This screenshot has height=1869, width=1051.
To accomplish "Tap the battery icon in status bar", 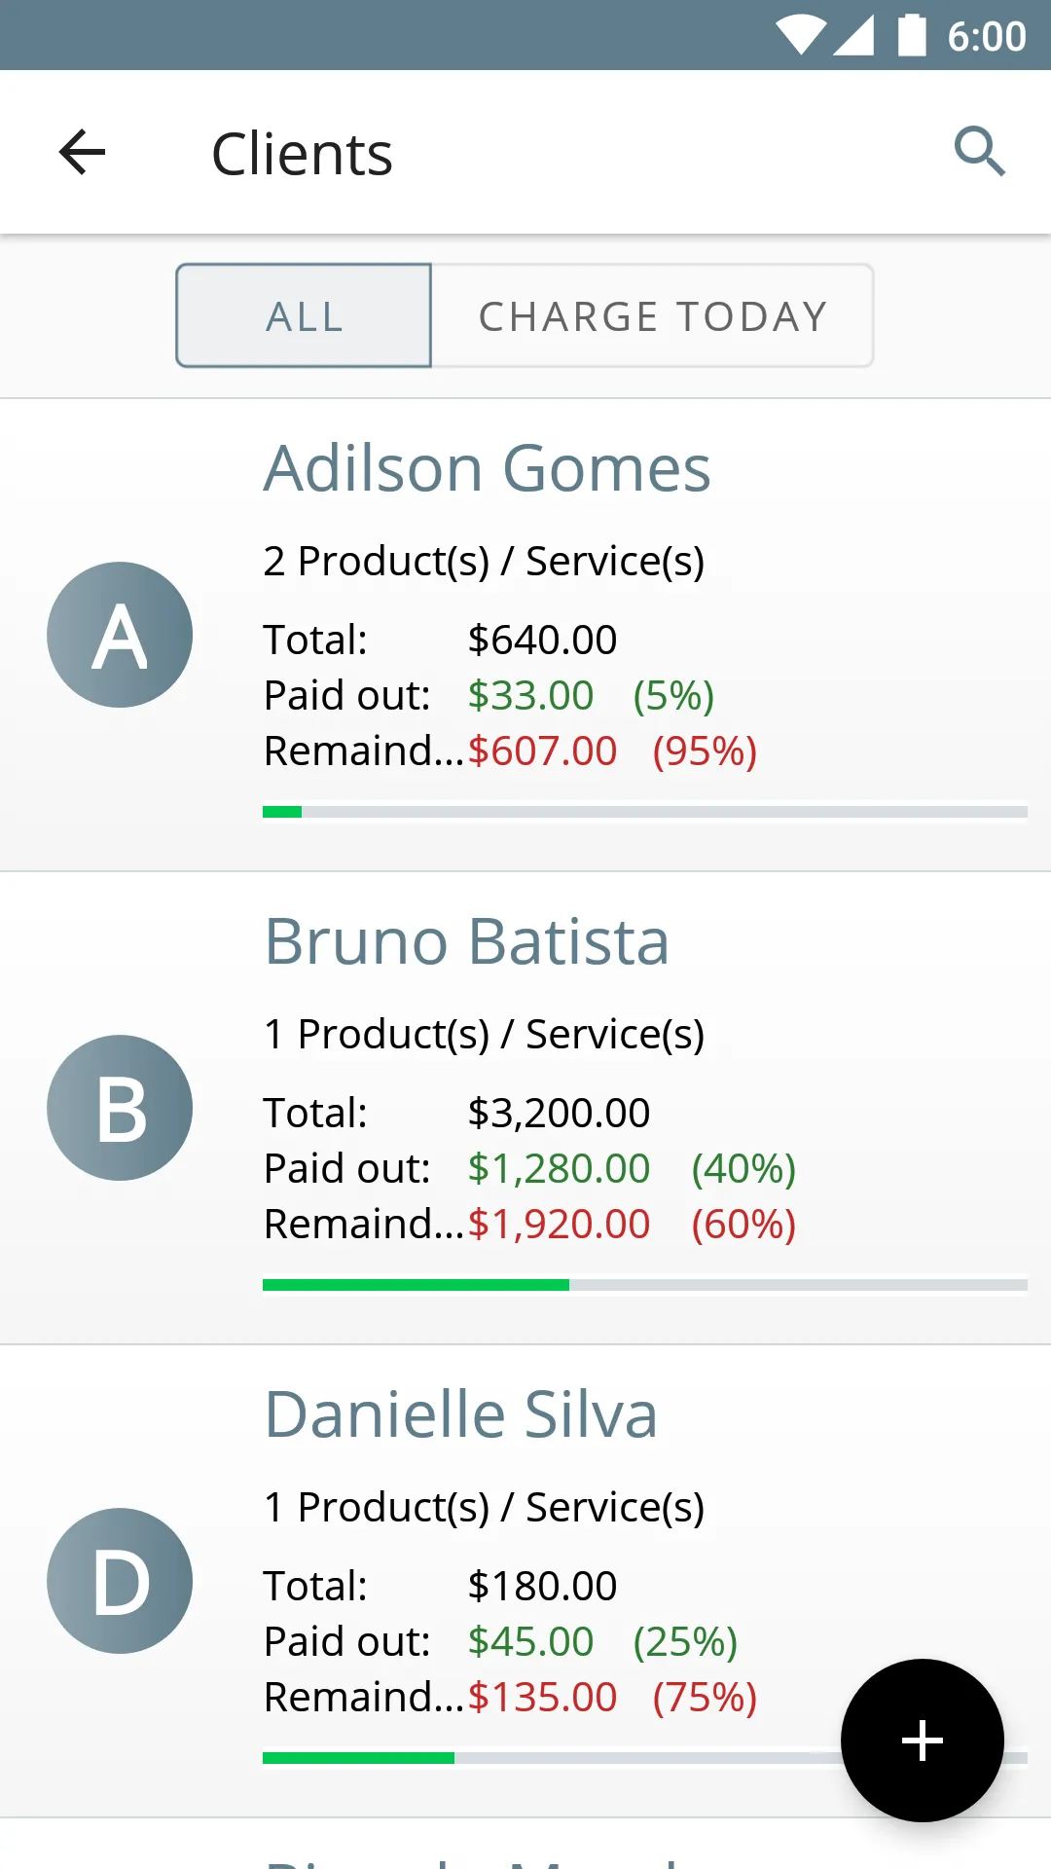I will tap(911, 35).
